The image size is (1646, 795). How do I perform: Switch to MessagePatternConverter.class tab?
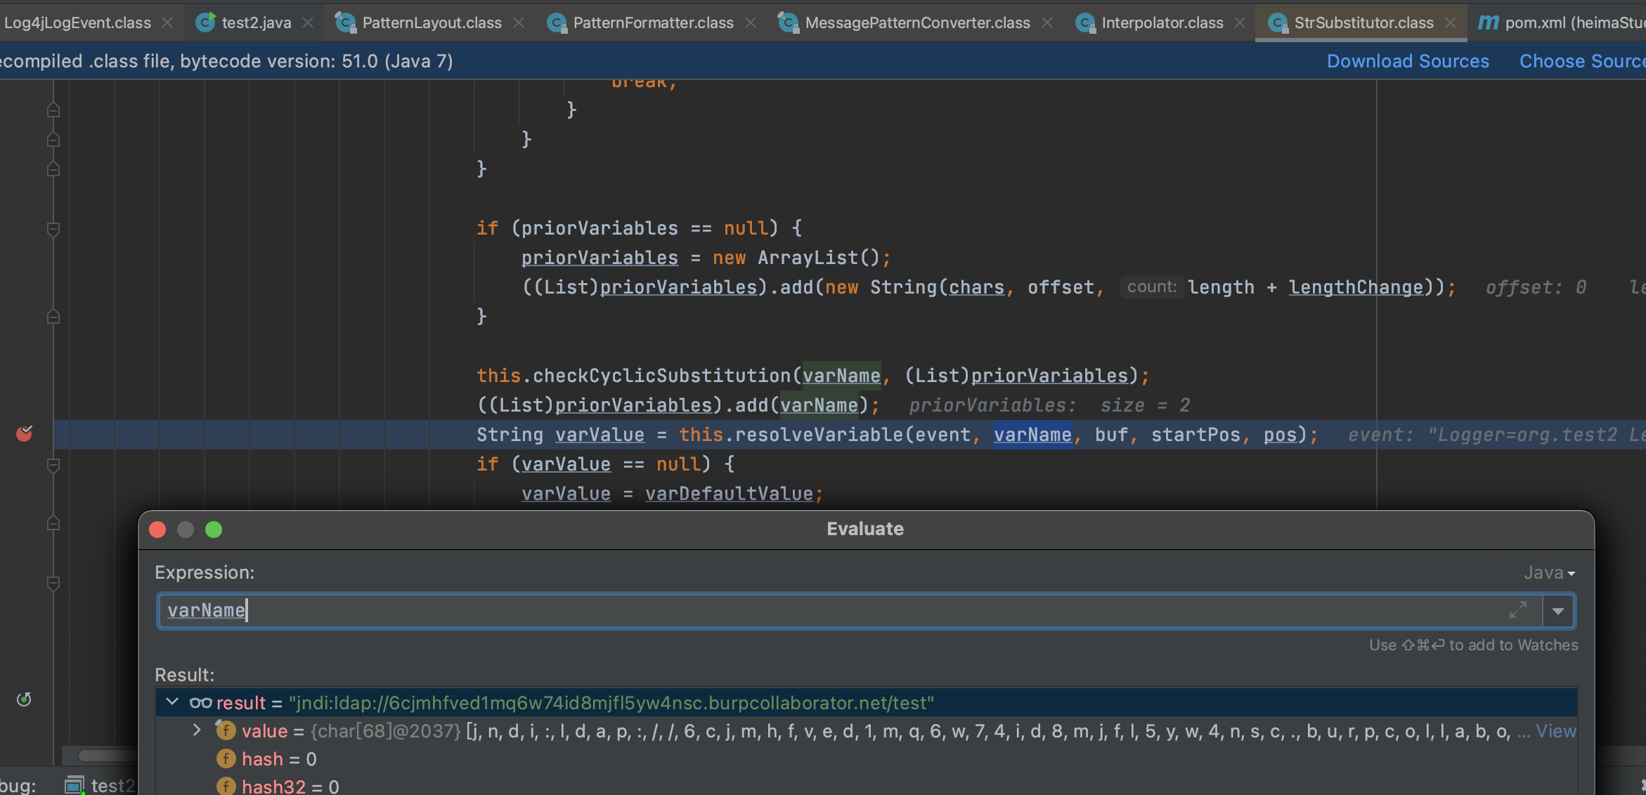point(917,22)
